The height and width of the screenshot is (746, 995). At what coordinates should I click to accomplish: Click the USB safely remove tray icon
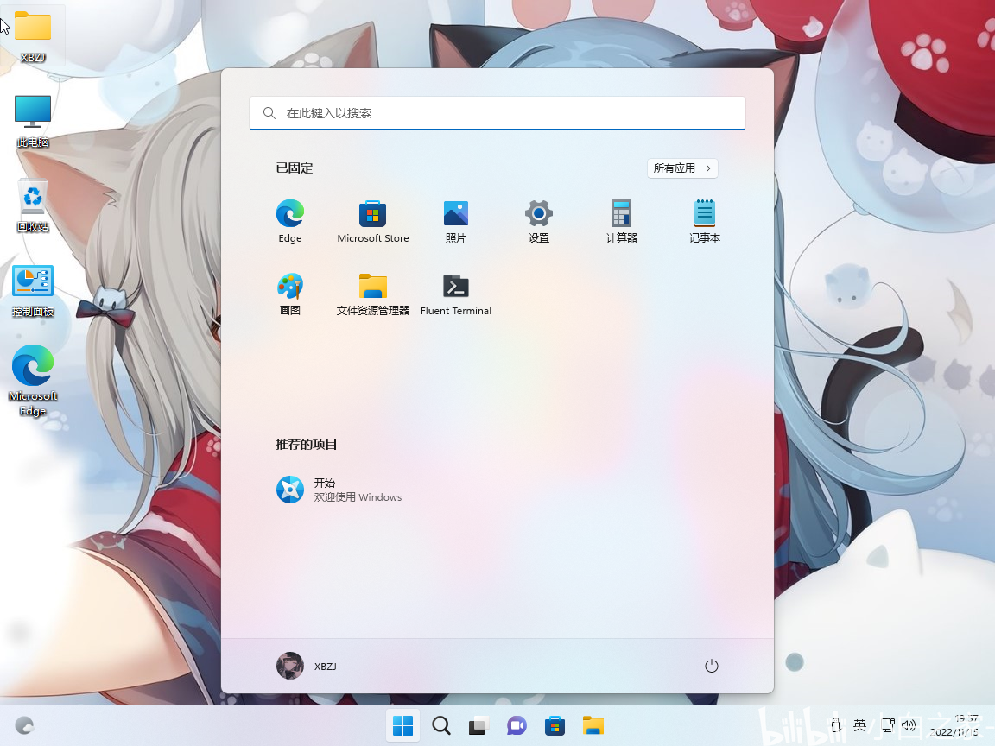836,725
